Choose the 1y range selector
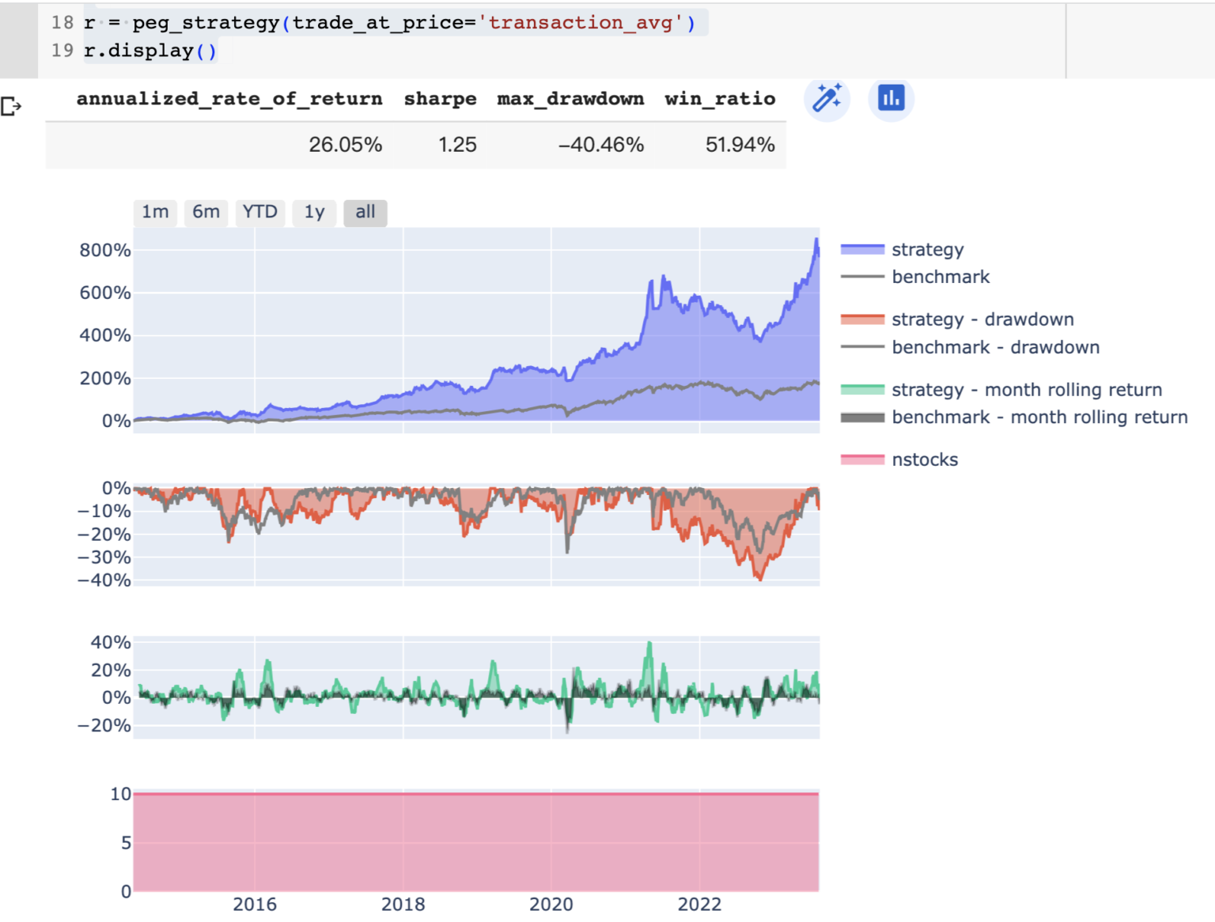 [314, 212]
